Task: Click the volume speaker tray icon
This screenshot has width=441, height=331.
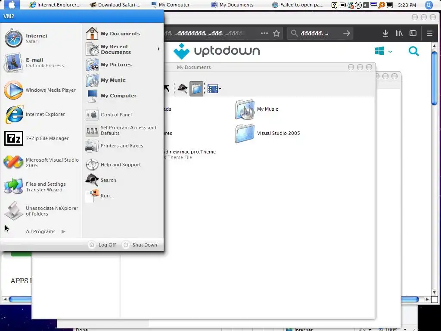Action: (366, 5)
